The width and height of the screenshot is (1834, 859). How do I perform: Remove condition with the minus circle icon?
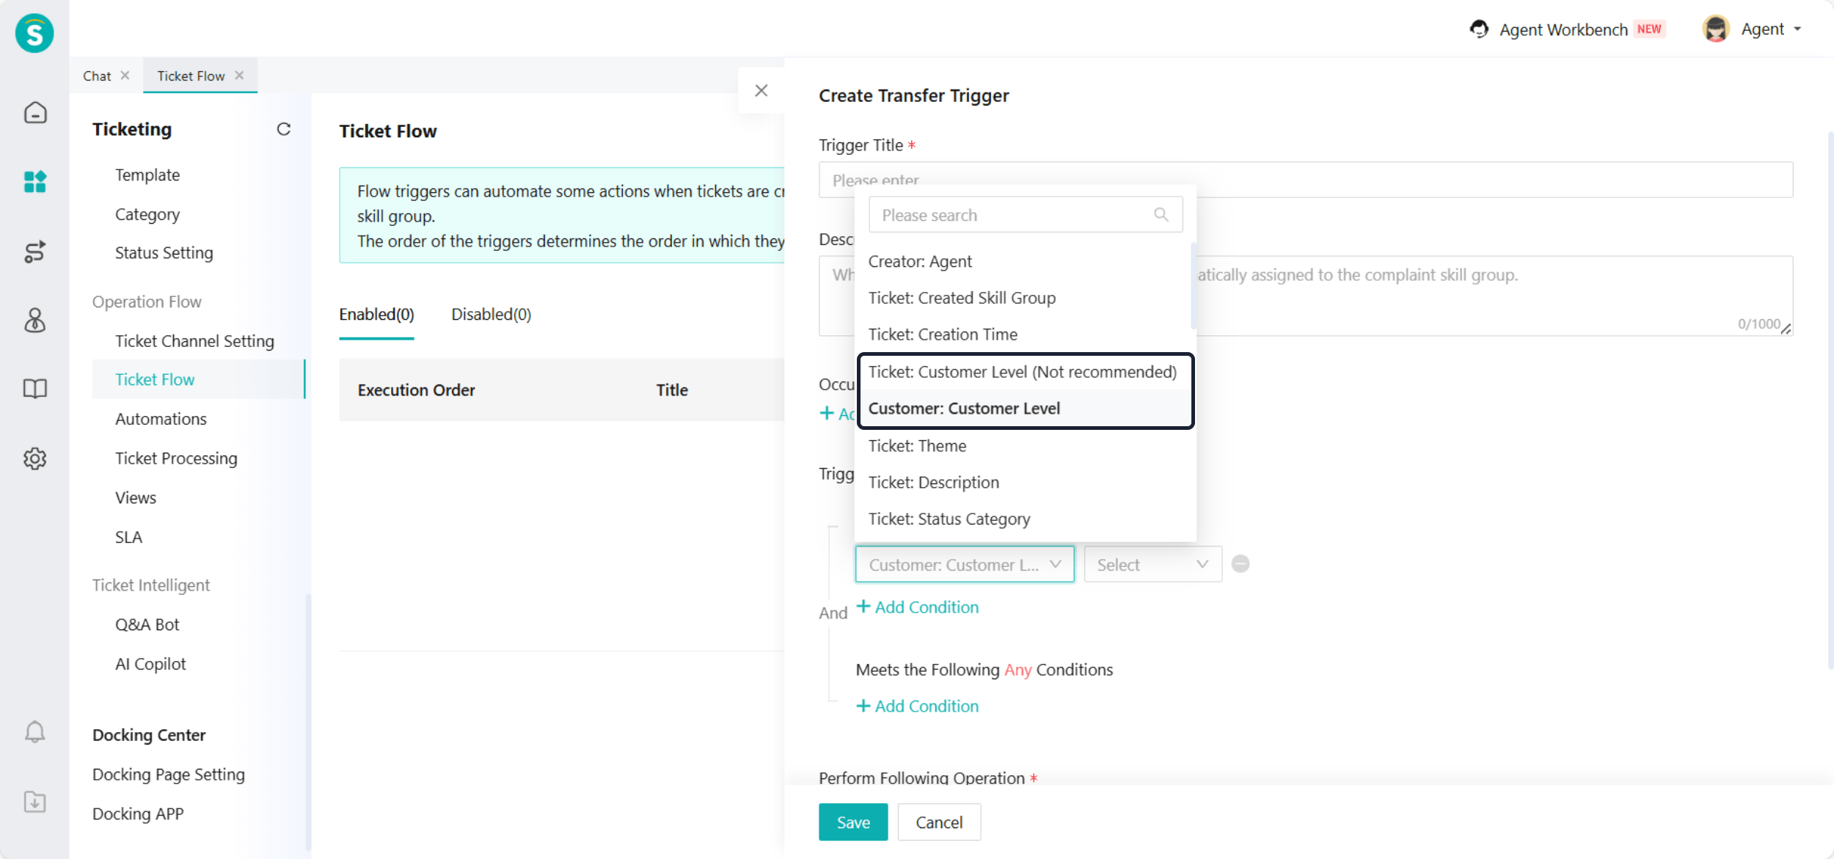(1240, 563)
